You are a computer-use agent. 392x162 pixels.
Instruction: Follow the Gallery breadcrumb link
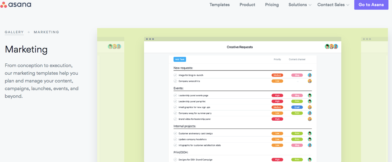(14, 32)
